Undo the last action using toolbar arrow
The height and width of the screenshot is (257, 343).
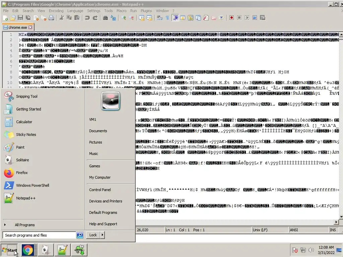pos(87,18)
